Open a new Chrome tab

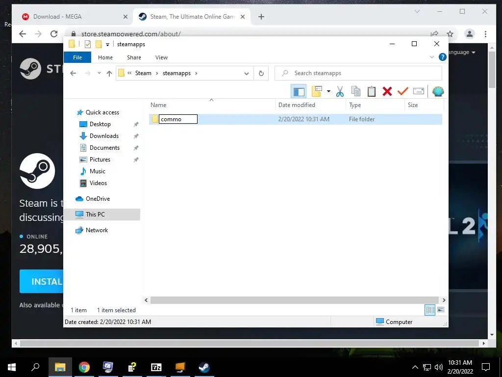tap(261, 17)
